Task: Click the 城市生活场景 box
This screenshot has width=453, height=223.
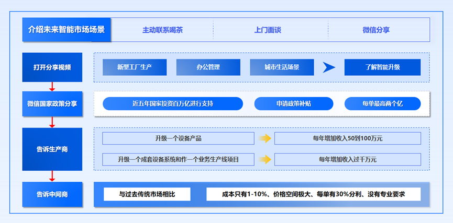Action: [282, 67]
